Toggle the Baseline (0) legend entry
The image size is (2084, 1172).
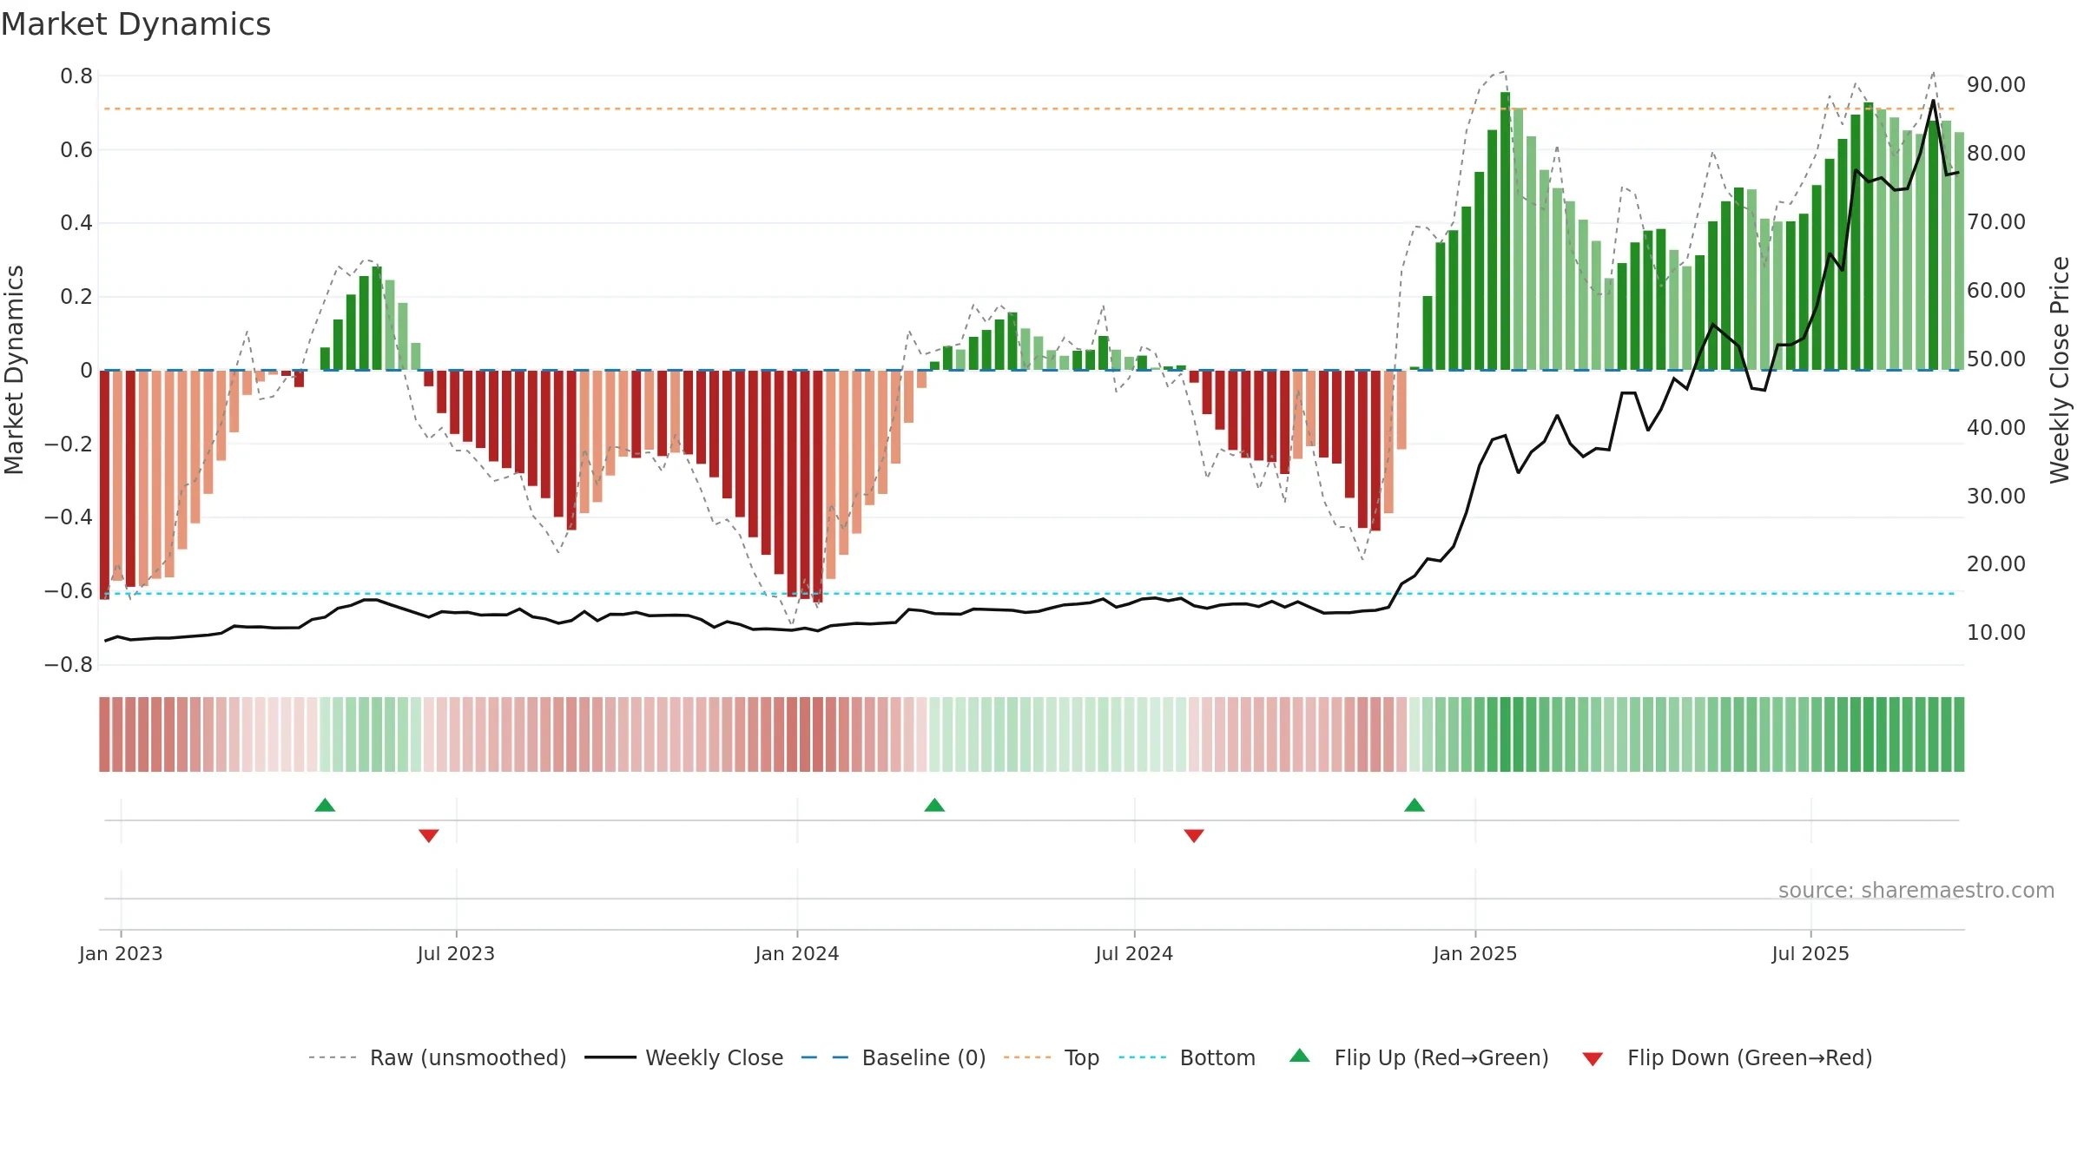[x=894, y=1057]
